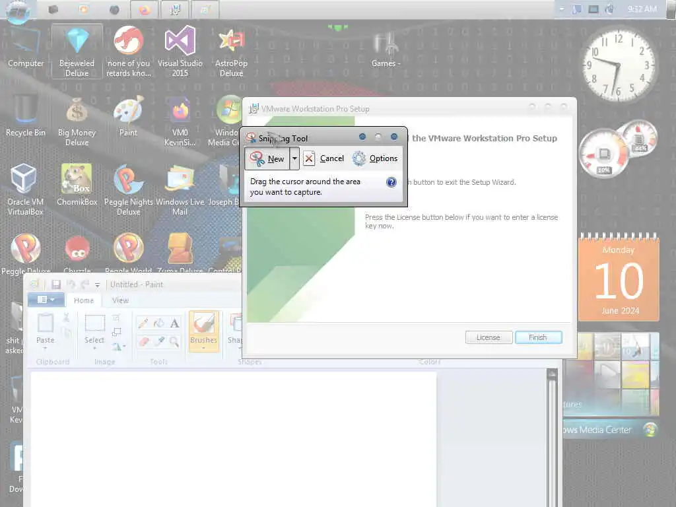Open ChomikBox desktop icon
676x507 pixels.
tap(77, 185)
